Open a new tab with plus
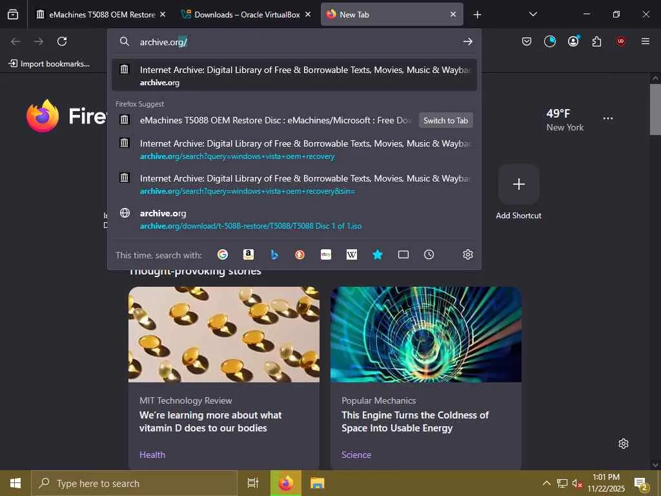Screen dimensions: 661x496 click(477, 15)
